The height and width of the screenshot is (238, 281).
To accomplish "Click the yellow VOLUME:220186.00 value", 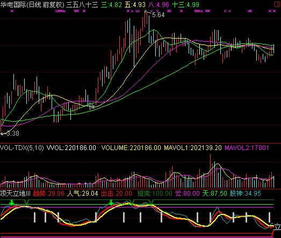I will [131, 148].
